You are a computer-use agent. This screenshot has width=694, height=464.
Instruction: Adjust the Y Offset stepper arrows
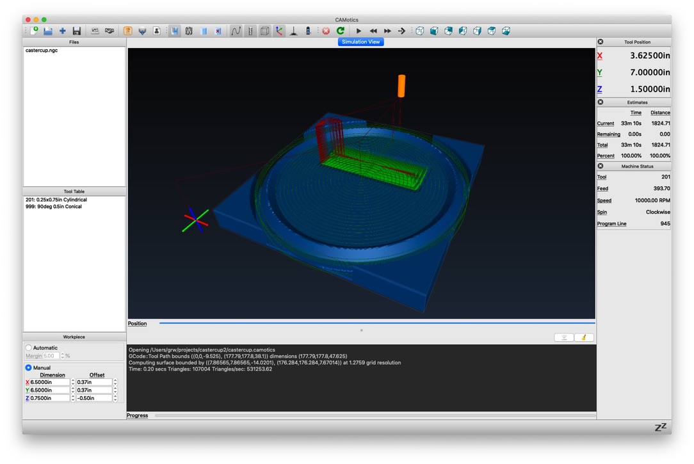pyautogui.click(x=115, y=390)
